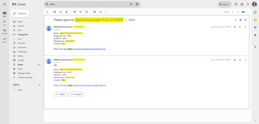Open calibration link in first message
The height and width of the screenshot is (124, 259).
(85, 49)
